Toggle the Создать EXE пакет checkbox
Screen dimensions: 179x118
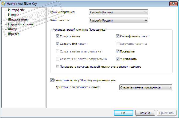tap(58, 44)
